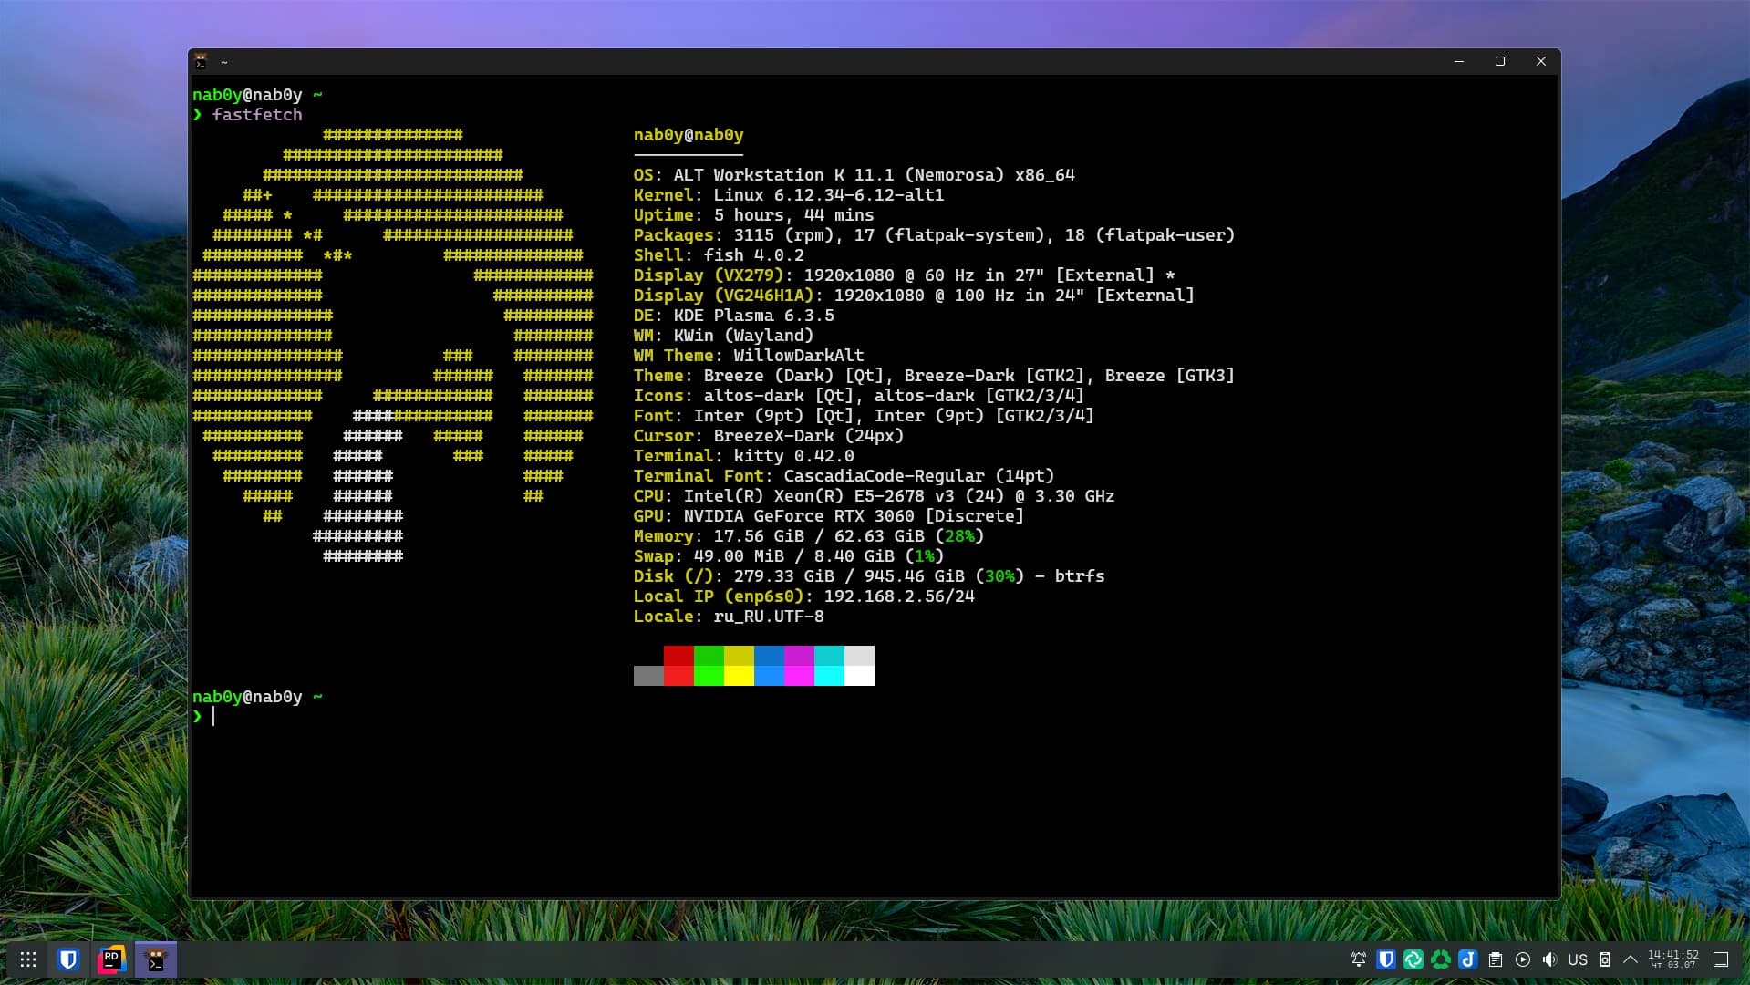
Task: Click the typed 'fastfetch' command text
Action: 257,115
